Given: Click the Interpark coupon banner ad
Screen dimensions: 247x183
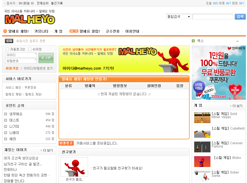Looking at the screenshot, I should point(219,73).
